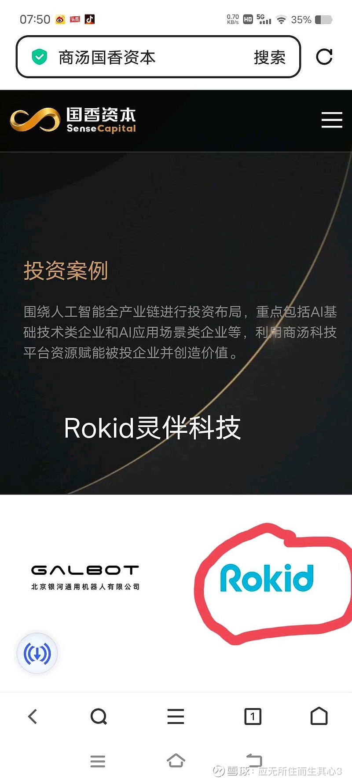Tap the system recent apps button
This screenshot has width=352, height=782.
pyautogui.click(x=98, y=761)
